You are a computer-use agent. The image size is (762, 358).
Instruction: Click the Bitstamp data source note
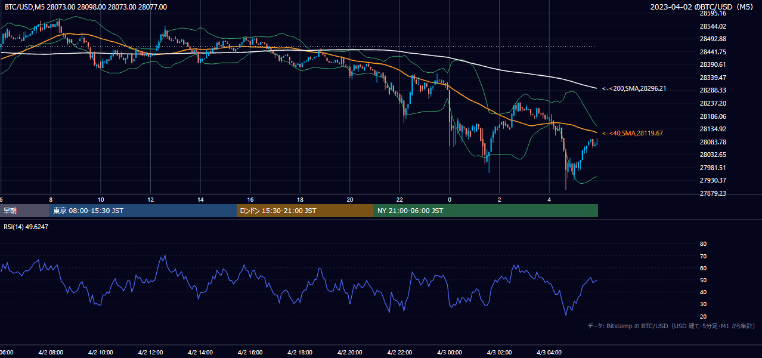(x=671, y=326)
